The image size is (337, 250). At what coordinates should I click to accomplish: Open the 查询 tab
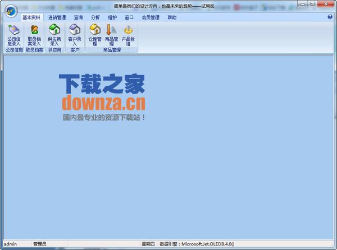click(78, 17)
